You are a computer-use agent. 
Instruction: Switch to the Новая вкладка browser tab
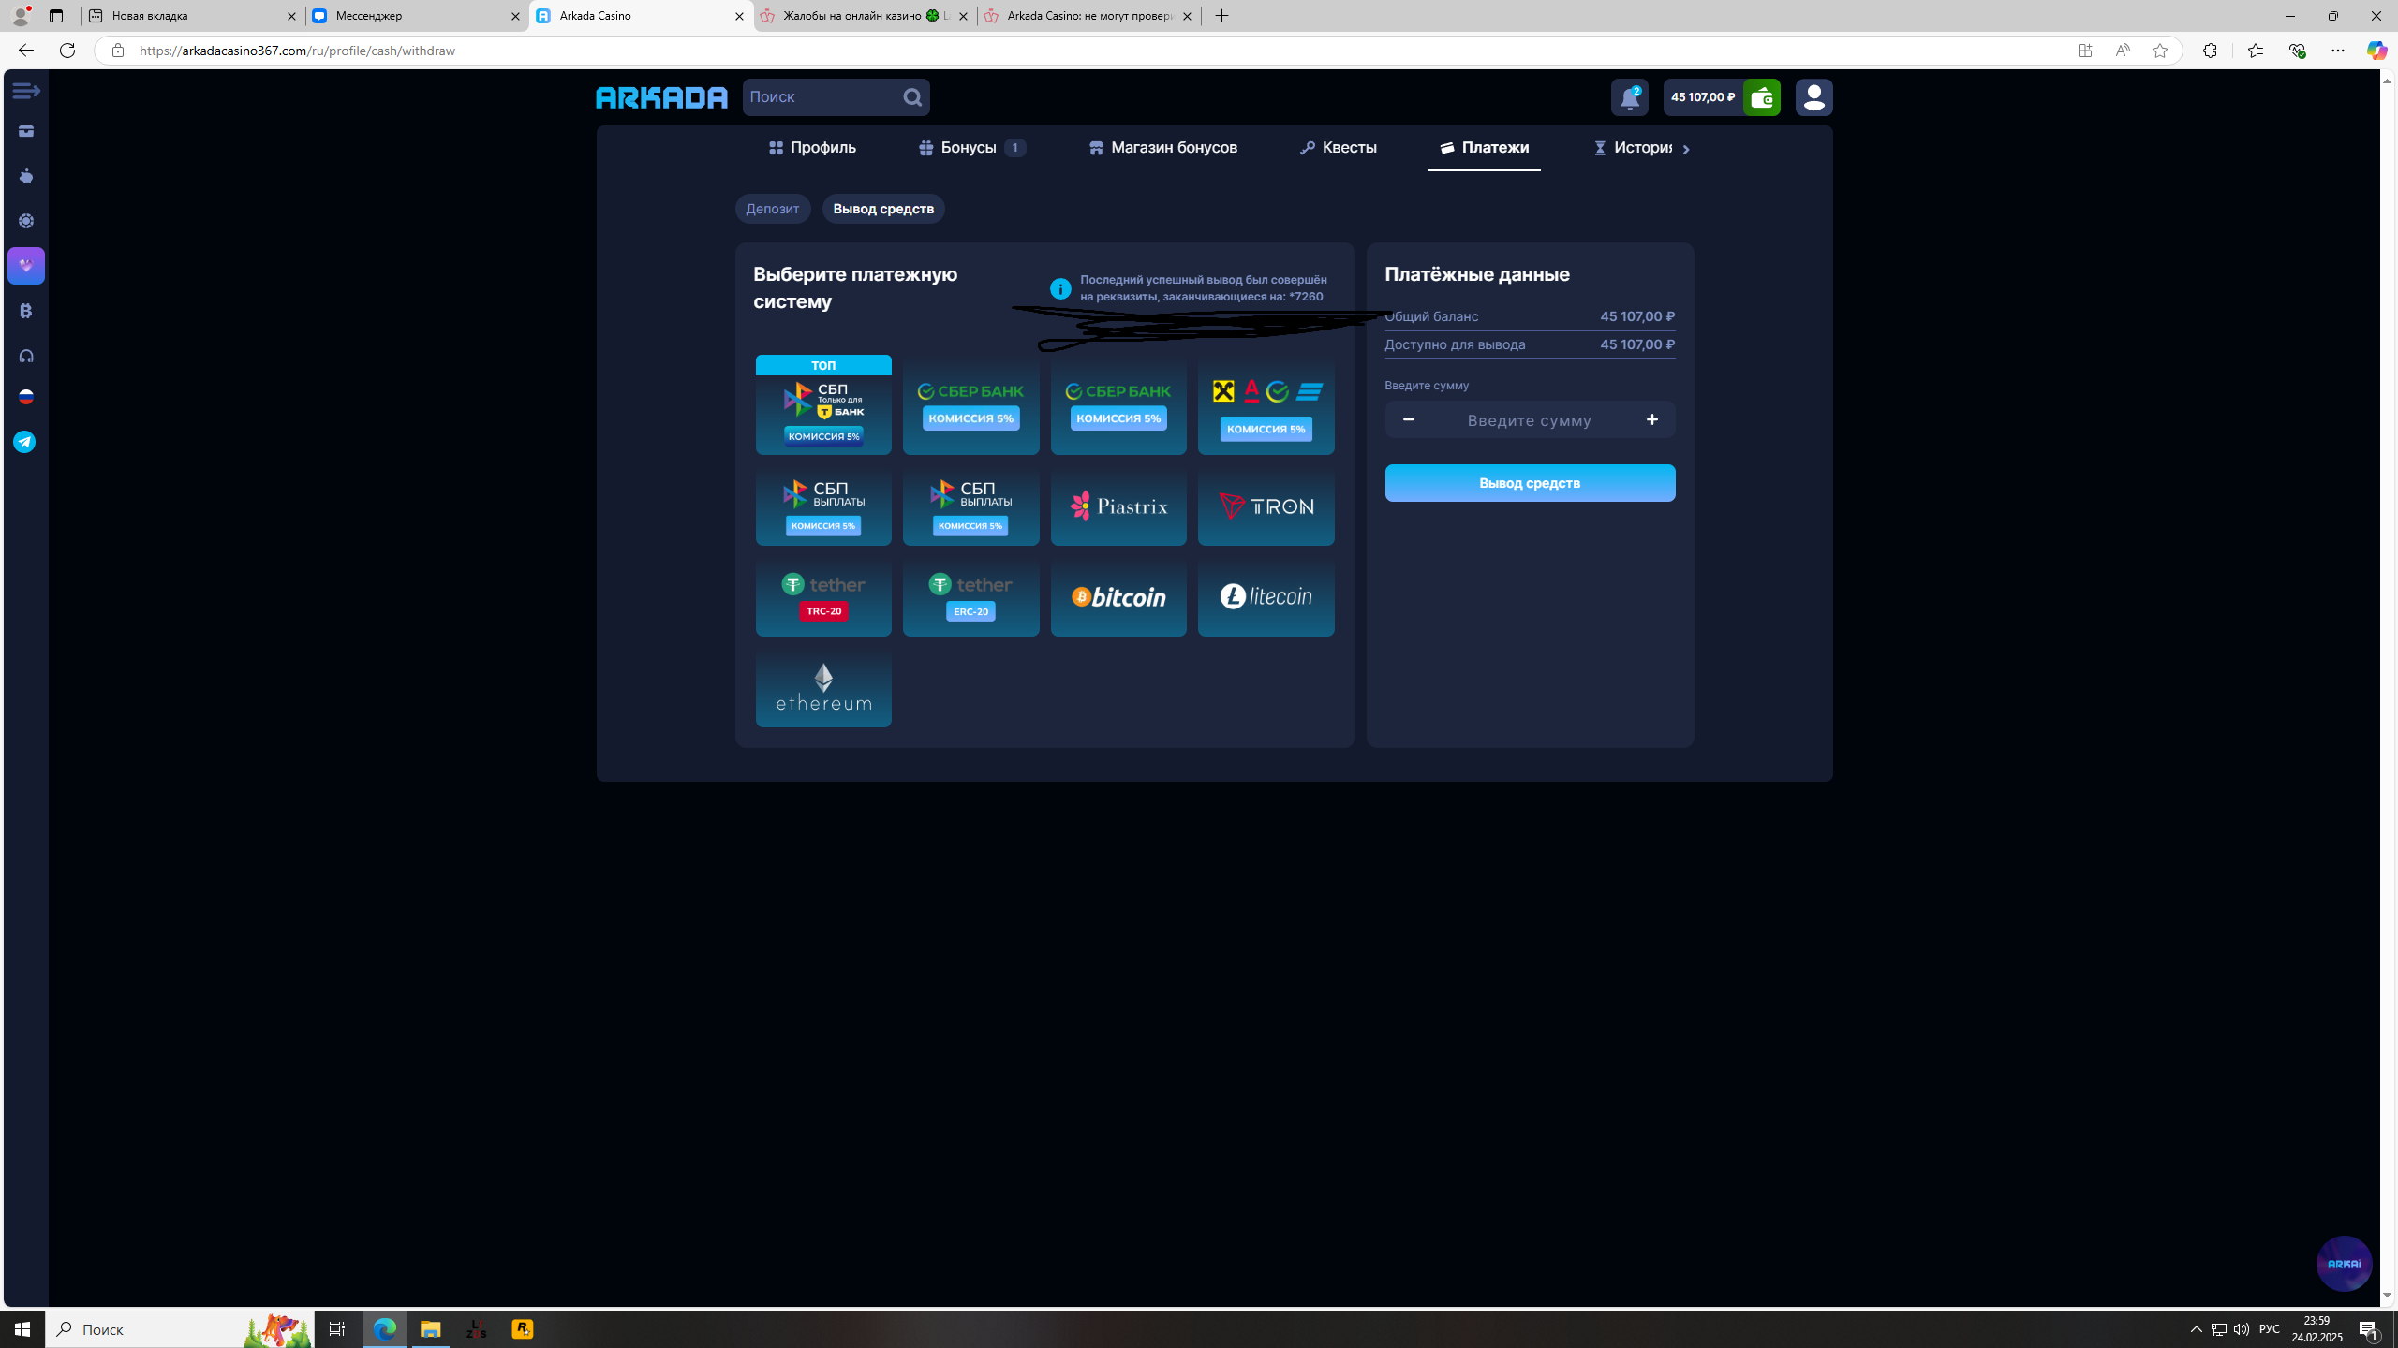tap(193, 16)
